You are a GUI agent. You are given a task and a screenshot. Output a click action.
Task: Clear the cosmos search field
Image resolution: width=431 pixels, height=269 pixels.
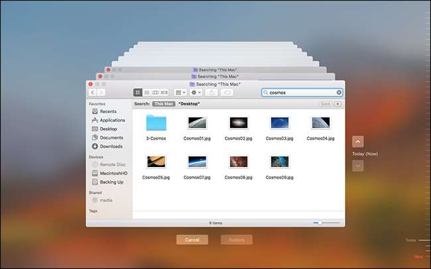[339, 93]
